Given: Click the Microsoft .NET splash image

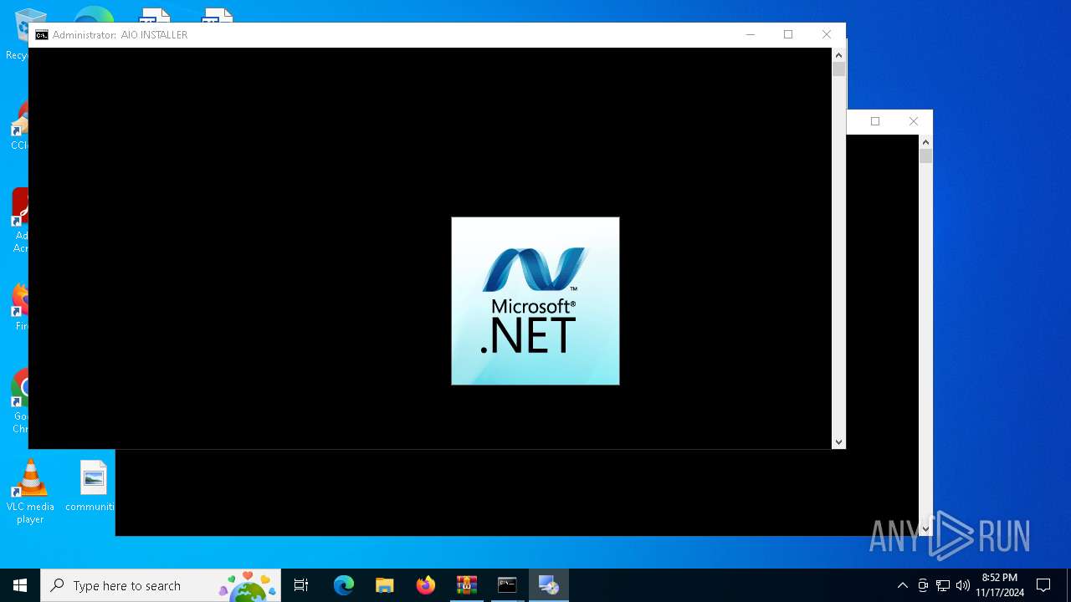Looking at the screenshot, I should pos(535,301).
